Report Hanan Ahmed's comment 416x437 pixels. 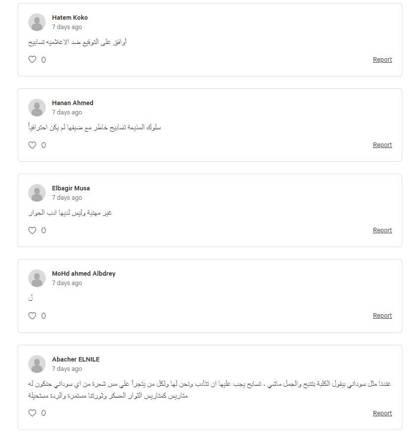pos(382,145)
